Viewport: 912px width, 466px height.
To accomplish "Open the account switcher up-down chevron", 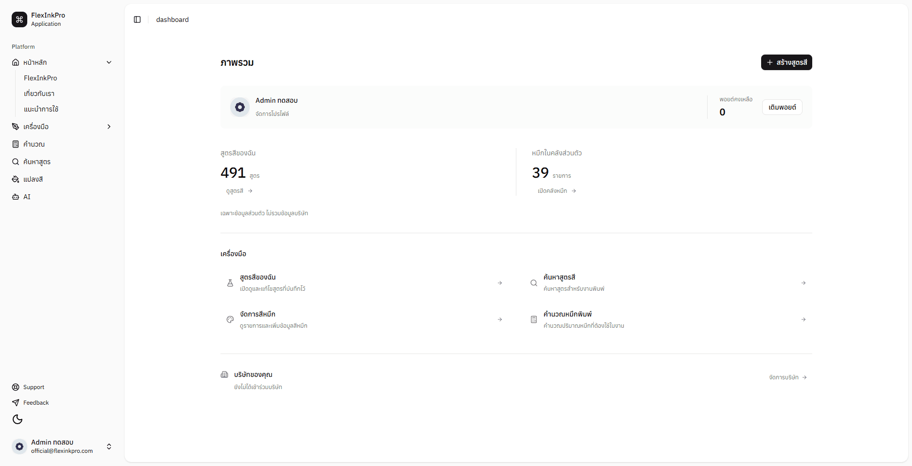I will [x=109, y=447].
